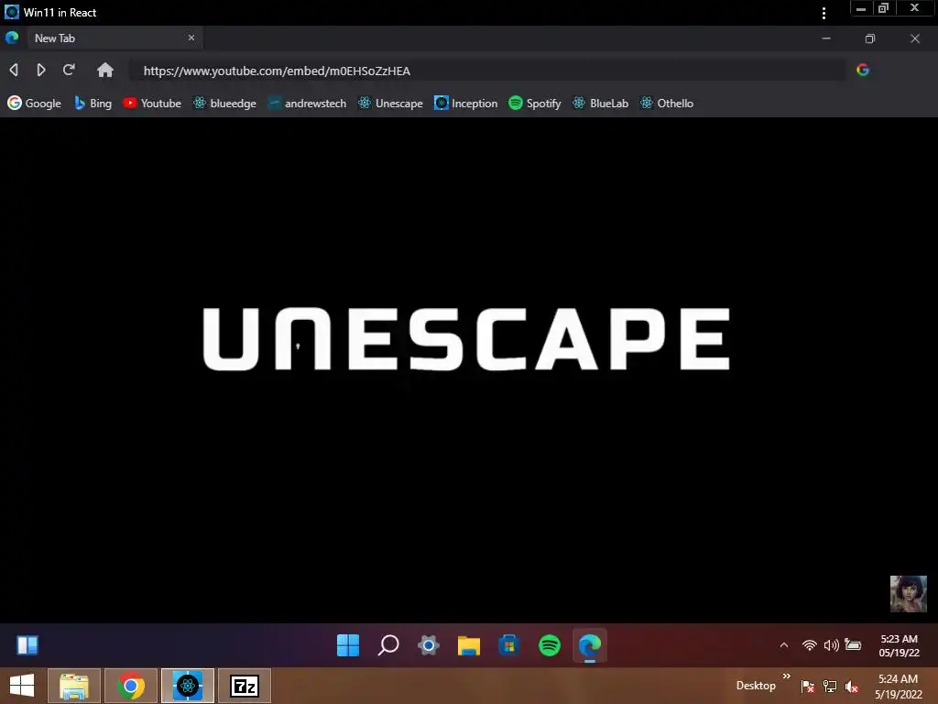Expand the hidden tray icons chevron
Viewport: 938px width, 704px height.
pos(784,644)
